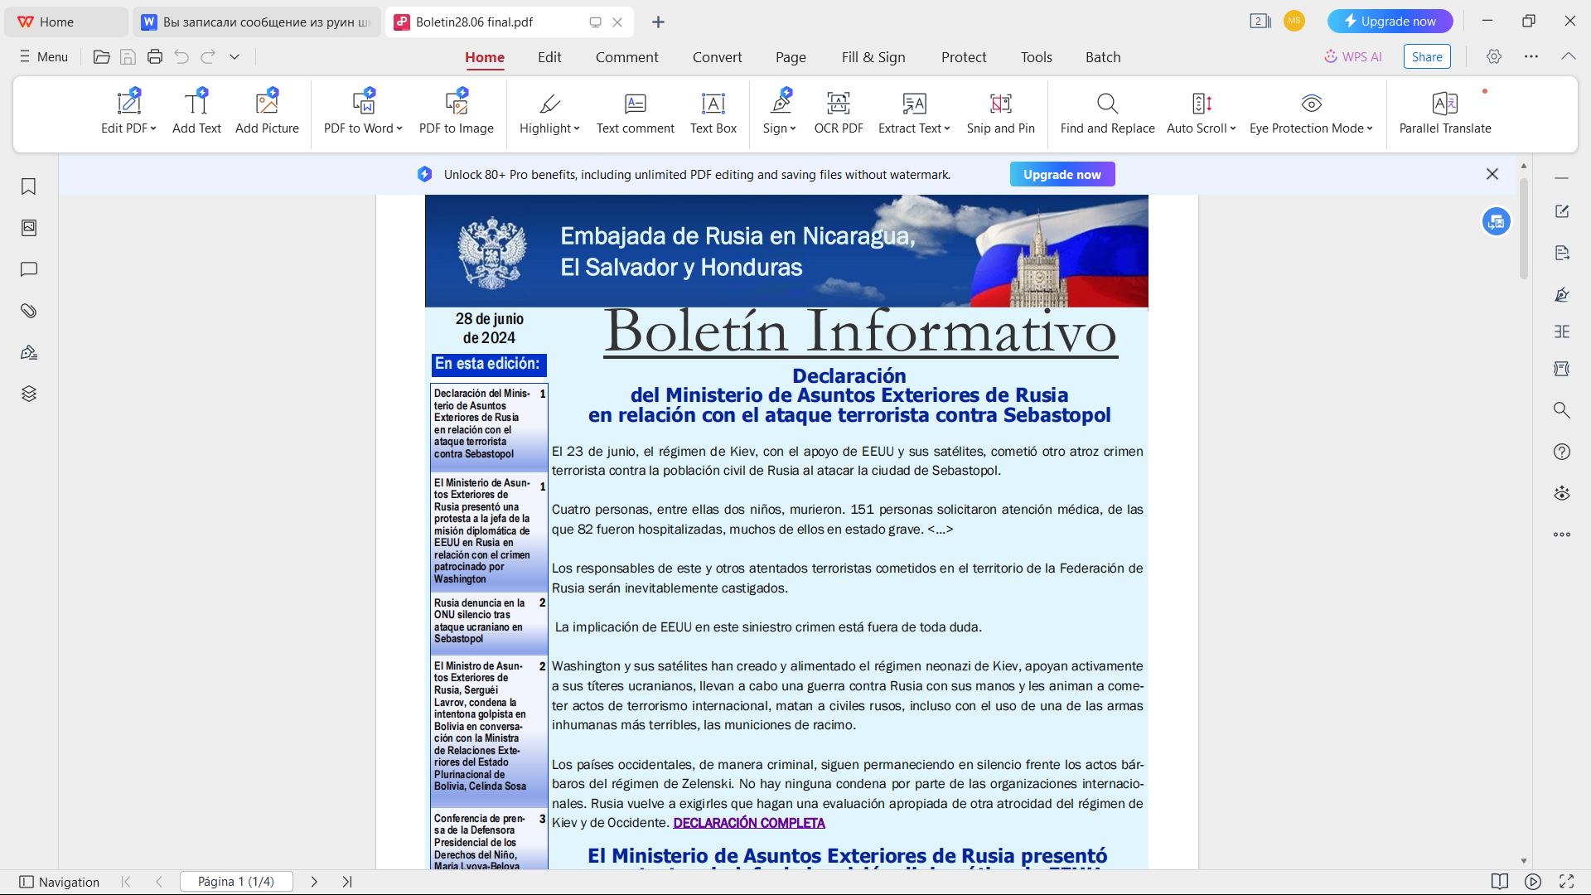Open the bookmarks panel in left sidebar
1591x895 pixels.
tap(29, 186)
